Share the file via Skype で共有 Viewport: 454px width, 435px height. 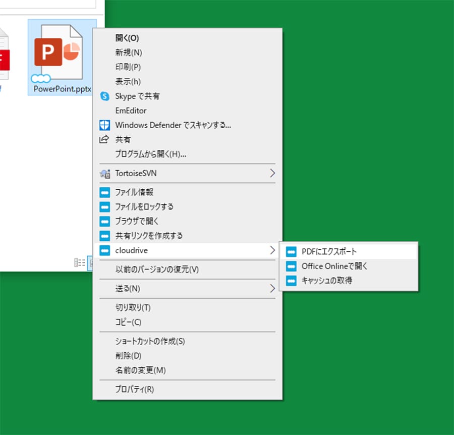coord(187,96)
